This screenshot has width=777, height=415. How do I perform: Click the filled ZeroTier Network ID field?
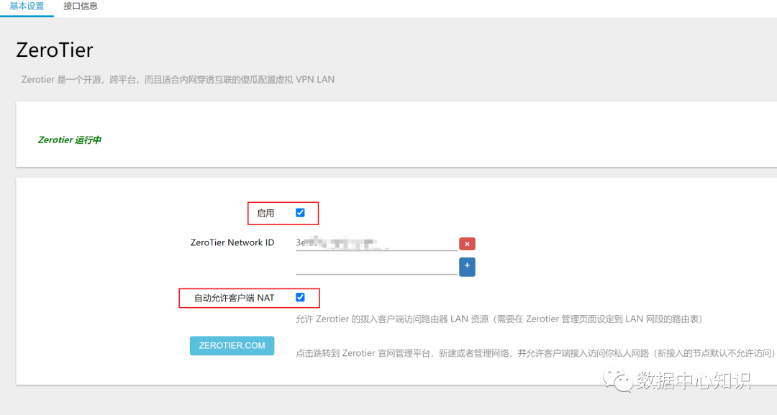pos(376,243)
